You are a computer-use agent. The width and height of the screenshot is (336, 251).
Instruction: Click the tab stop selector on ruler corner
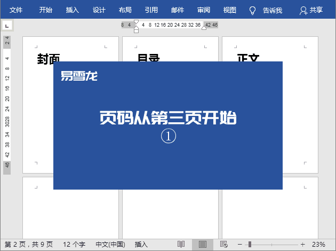click(7, 26)
